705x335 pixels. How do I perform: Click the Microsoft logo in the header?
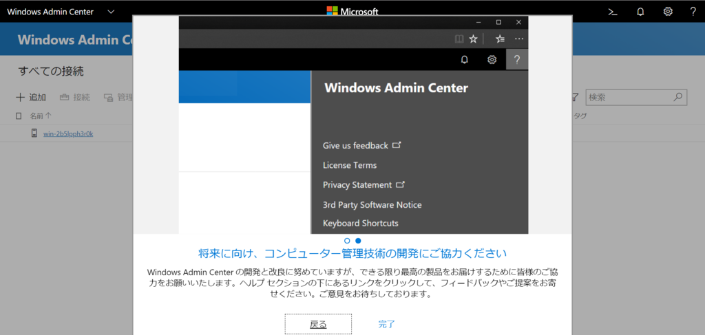coord(352,11)
